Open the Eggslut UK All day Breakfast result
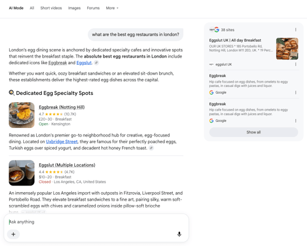Image resolution: width=307 pixels, height=246 pixels. point(235,40)
